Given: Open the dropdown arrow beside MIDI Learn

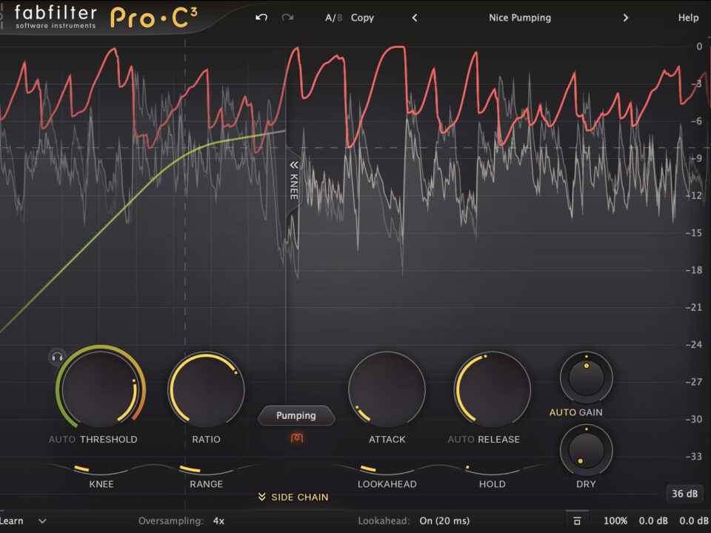Looking at the screenshot, I should (42, 521).
